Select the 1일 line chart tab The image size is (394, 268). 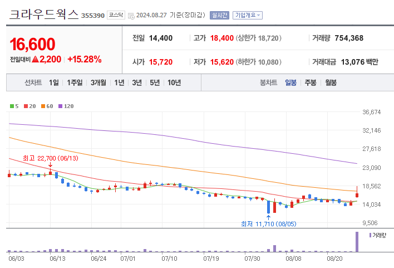point(54,82)
